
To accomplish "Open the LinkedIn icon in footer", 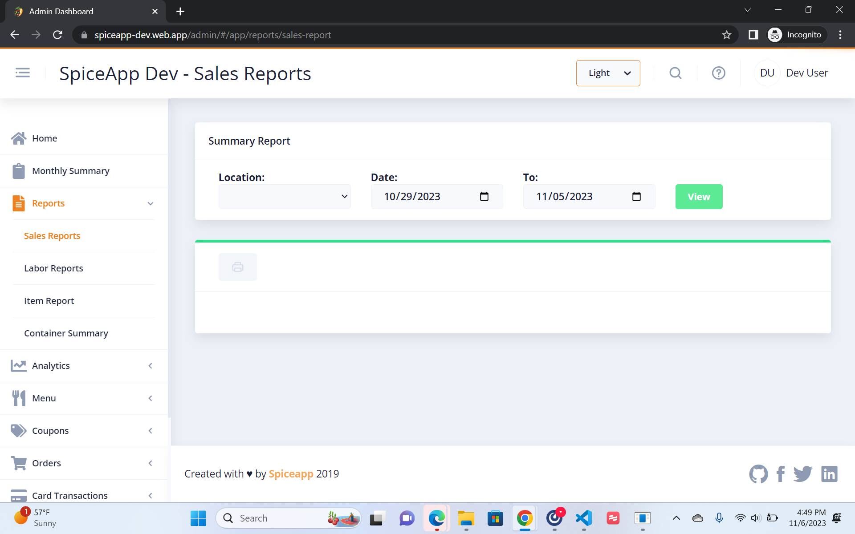I will (x=829, y=474).
